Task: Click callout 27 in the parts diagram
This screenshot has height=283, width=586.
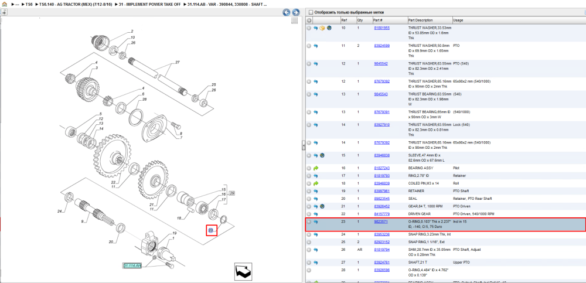Action: (178, 63)
